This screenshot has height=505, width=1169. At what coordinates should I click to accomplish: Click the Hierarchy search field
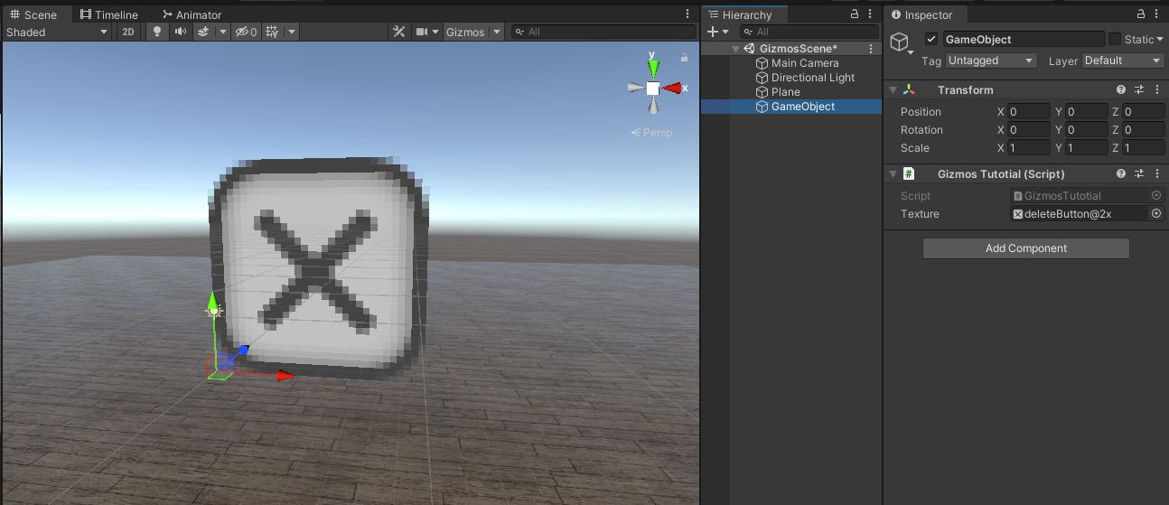[809, 32]
